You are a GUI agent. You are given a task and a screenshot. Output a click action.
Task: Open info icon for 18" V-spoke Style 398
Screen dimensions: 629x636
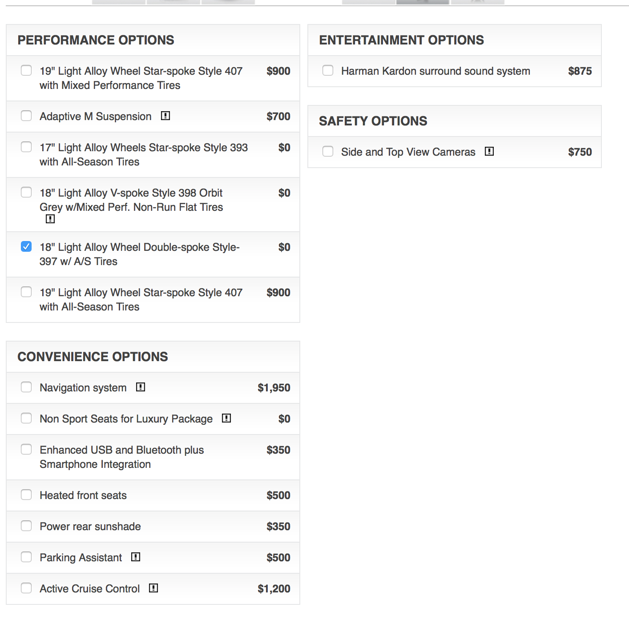(x=50, y=219)
